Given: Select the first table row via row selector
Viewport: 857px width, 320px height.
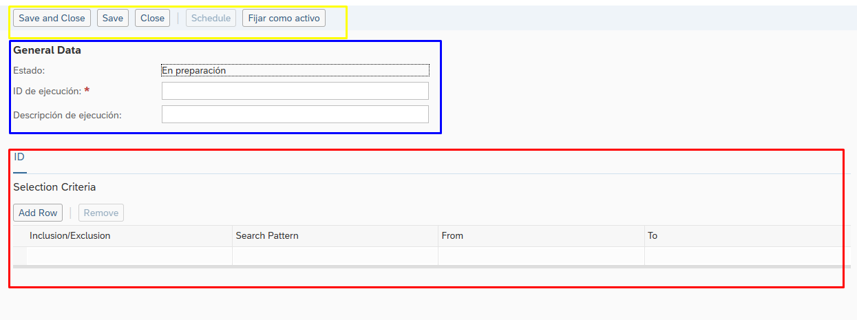Looking at the screenshot, I should pos(19,256).
